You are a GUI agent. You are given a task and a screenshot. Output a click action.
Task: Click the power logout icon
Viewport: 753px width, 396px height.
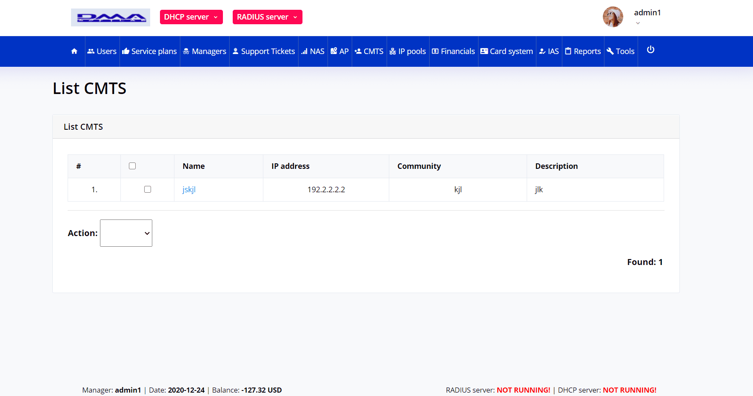coord(650,50)
